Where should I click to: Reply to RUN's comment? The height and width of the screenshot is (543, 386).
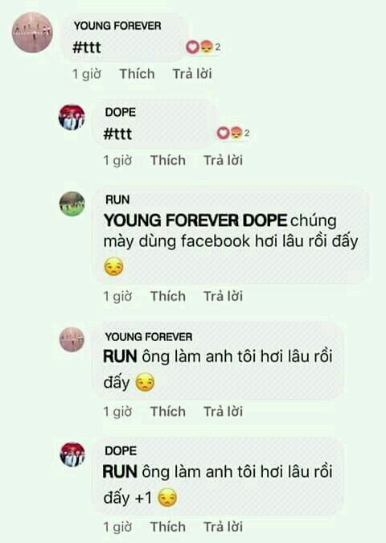point(223,296)
